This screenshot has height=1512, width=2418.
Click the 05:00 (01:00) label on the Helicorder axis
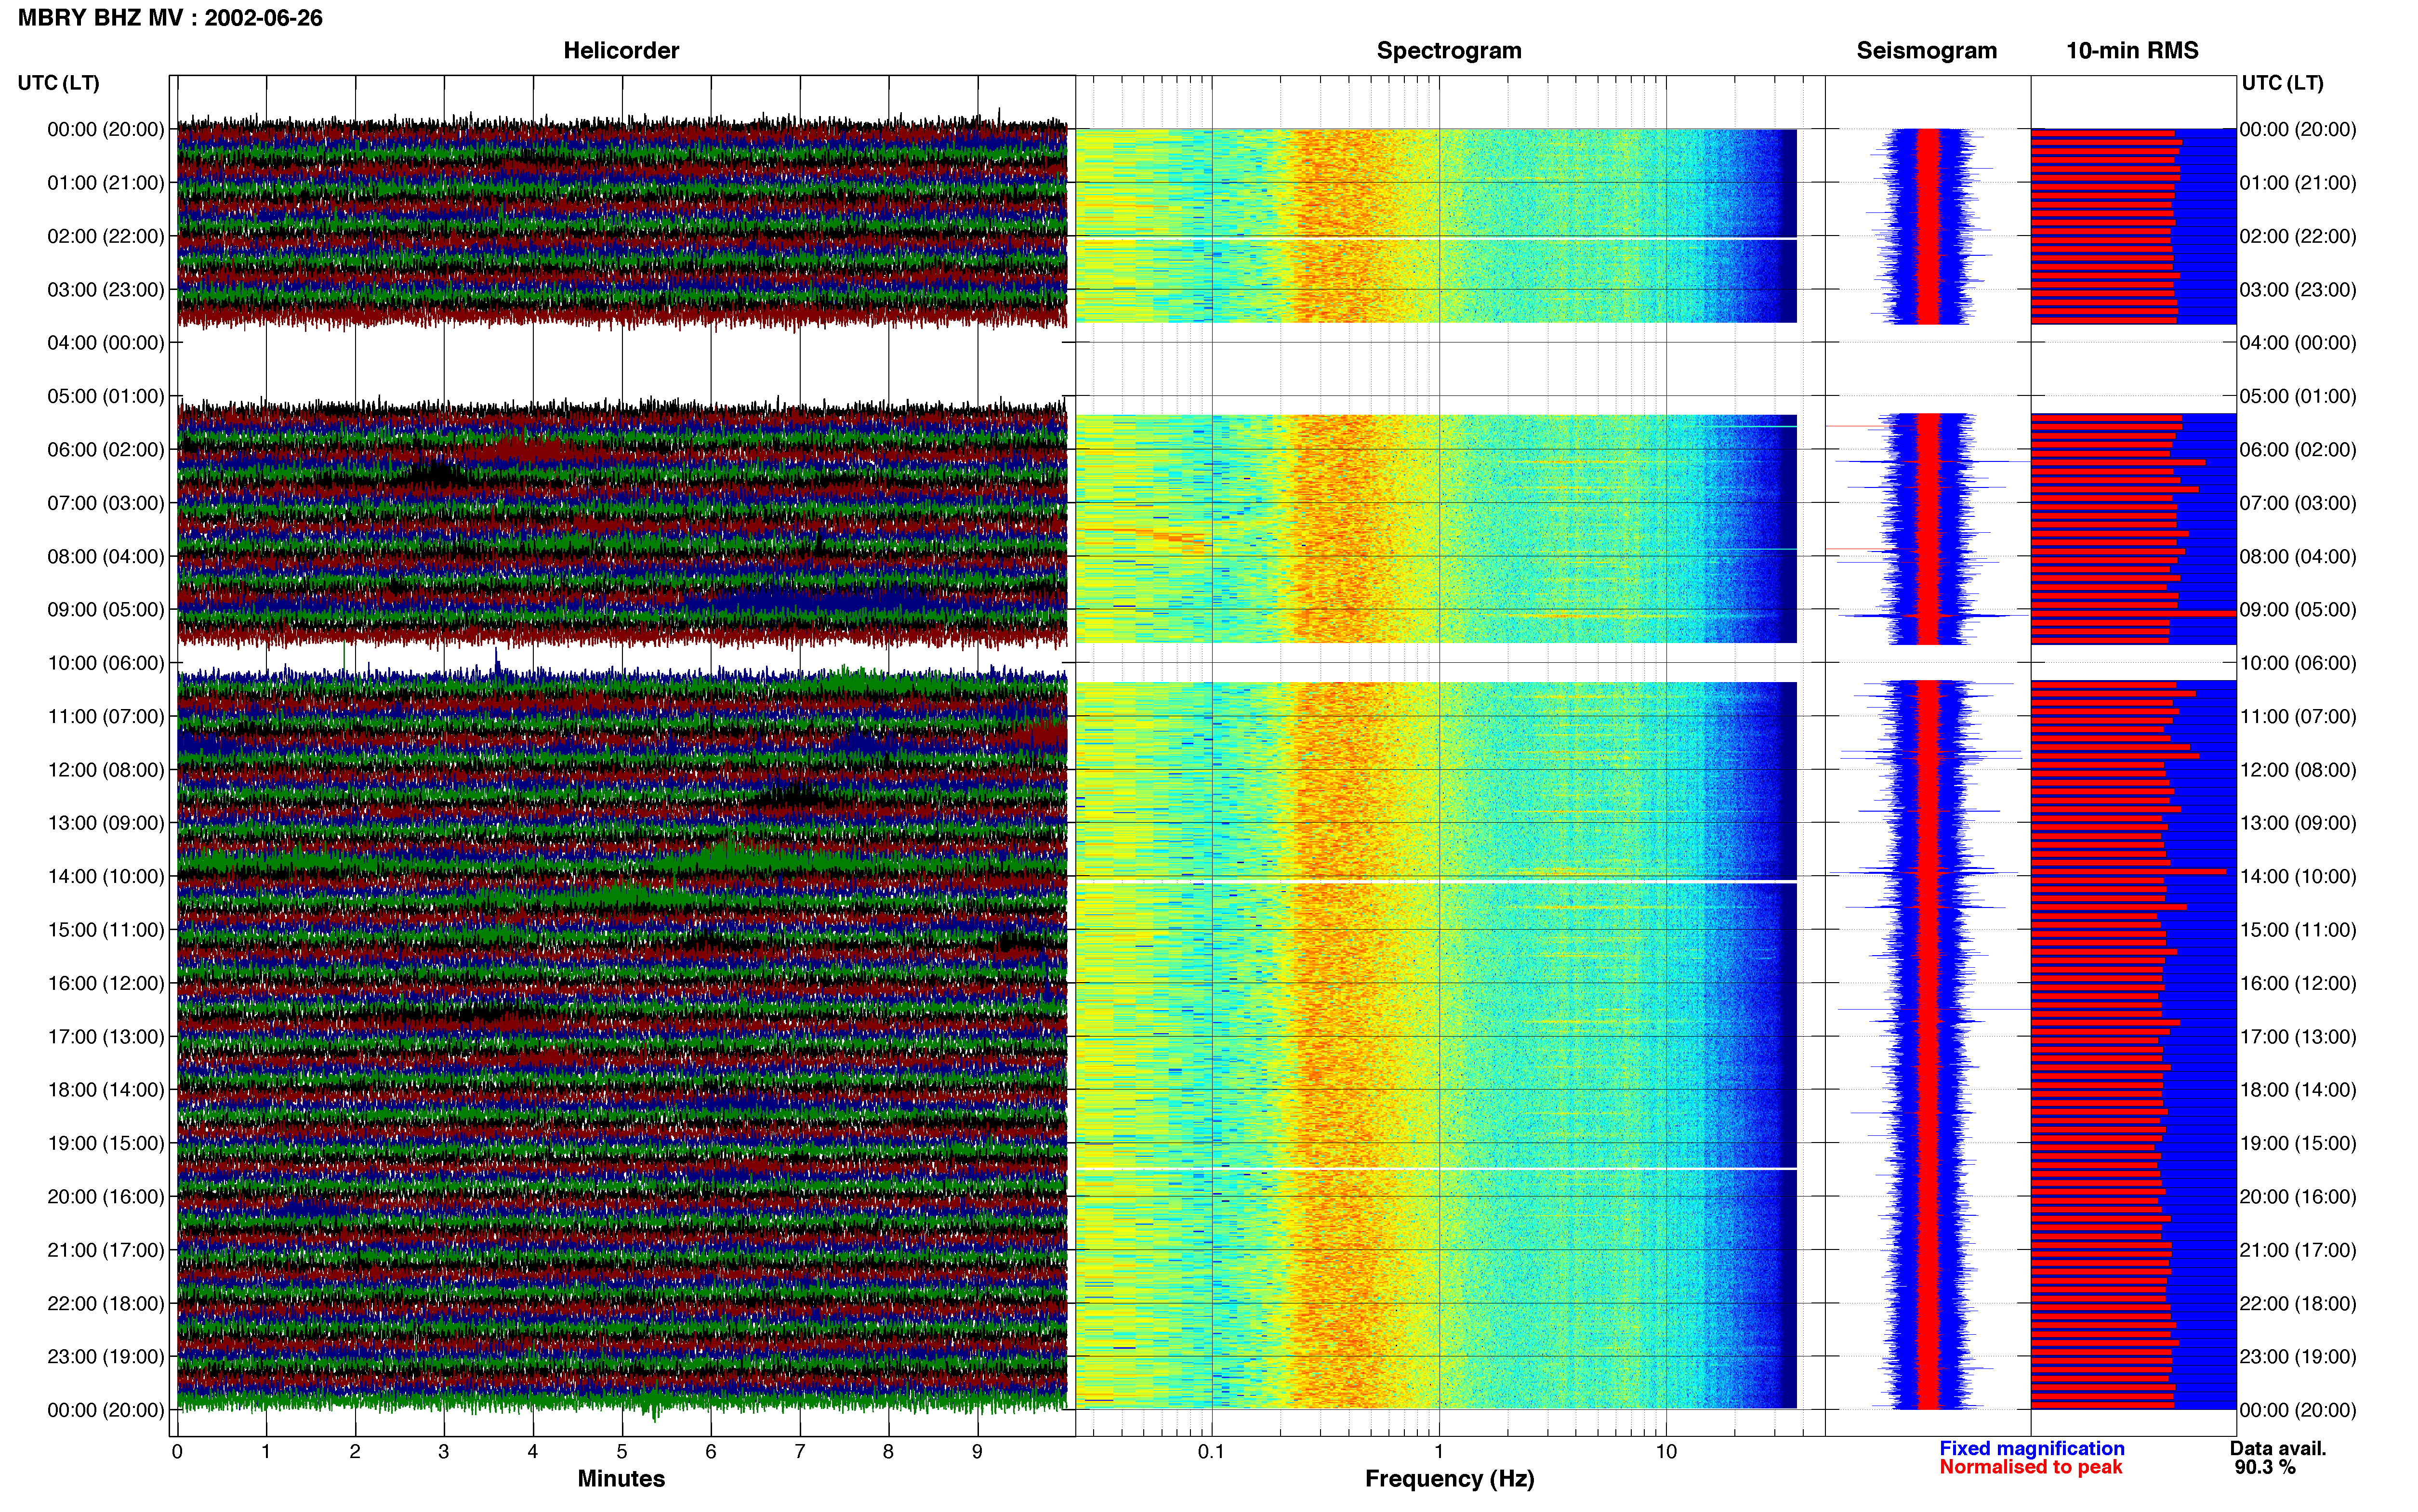(106, 396)
